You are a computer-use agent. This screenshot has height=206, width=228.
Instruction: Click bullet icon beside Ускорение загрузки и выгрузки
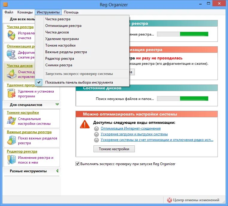click(96, 134)
